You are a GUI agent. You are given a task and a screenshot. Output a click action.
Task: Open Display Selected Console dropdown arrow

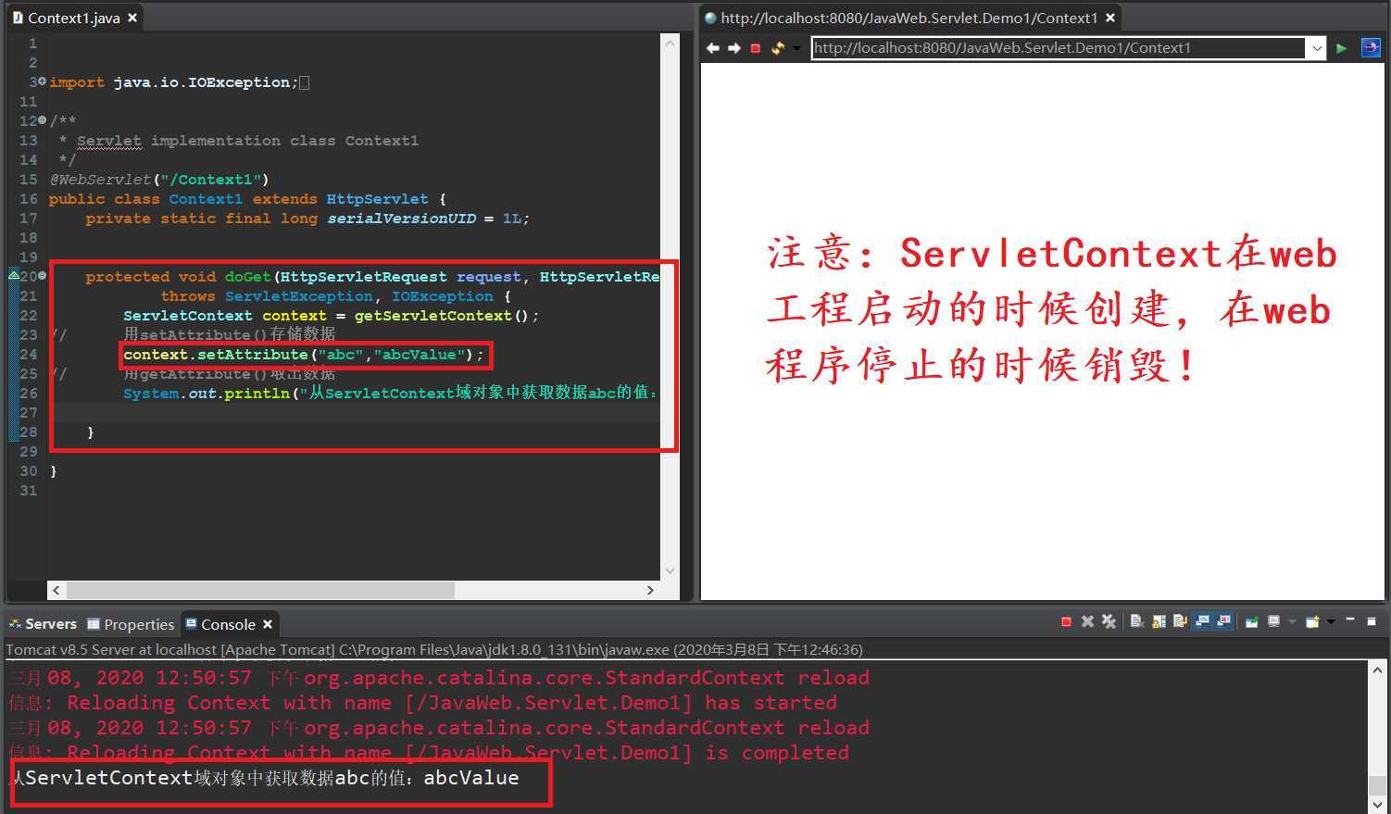[x=1292, y=622]
